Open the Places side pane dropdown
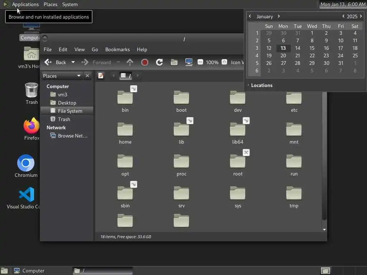Image resolution: width=367 pixels, height=275 pixels. (x=62, y=76)
